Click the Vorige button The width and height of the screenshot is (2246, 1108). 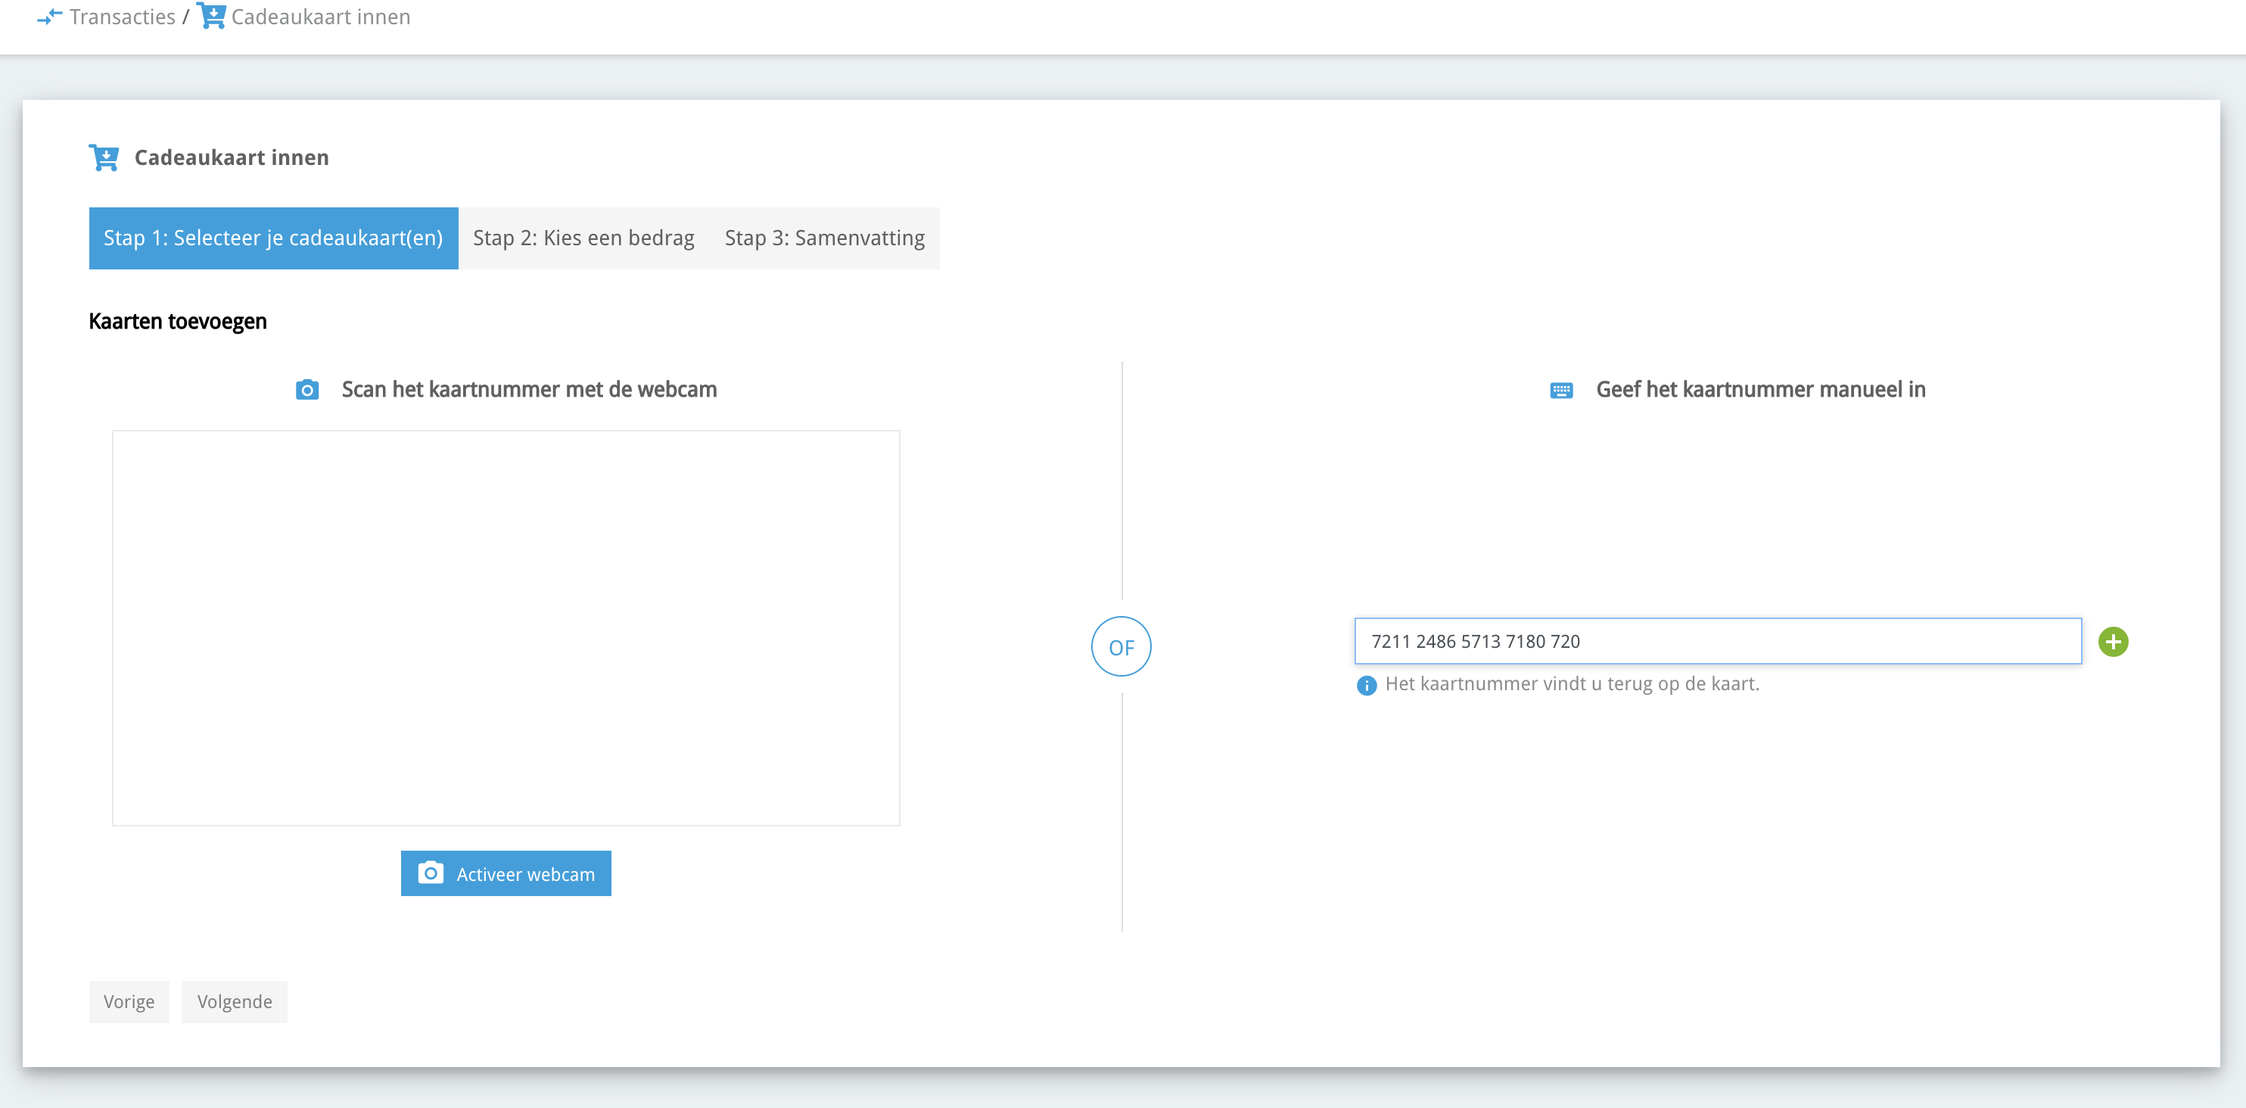click(129, 1001)
